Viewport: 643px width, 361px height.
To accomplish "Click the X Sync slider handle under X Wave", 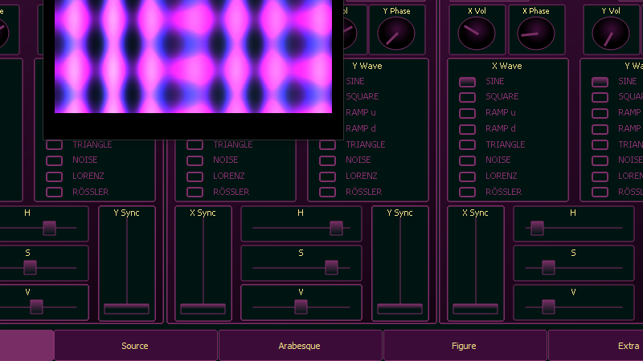I will pyautogui.click(x=475, y=308).
